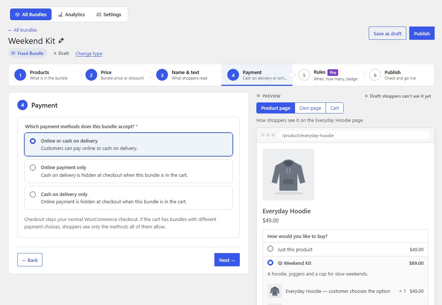The height and width of the screenshot is (305, 442).
Task: Click step 3 numbered circle for Name & text
Action: click(162, 75)
